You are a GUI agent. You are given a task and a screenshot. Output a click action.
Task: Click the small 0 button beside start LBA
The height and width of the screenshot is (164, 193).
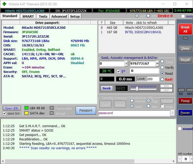(126, 64)
